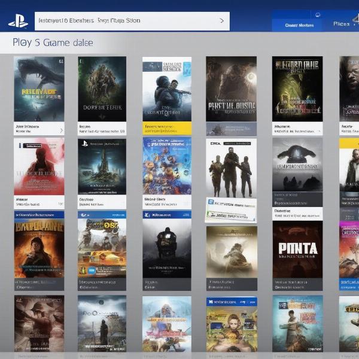The height and width of the screenshot is (359, 359).
Task: Open the snowy battle cover marked "DSC"
Action: [x=102, y=248]
